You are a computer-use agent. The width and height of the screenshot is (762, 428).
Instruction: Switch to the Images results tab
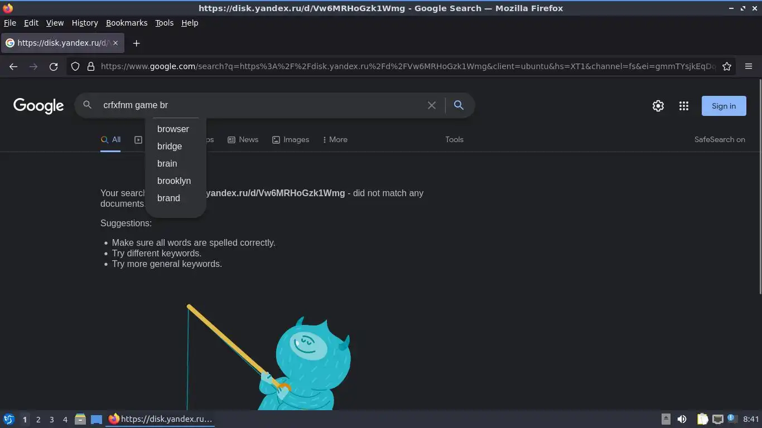[291, 139]
